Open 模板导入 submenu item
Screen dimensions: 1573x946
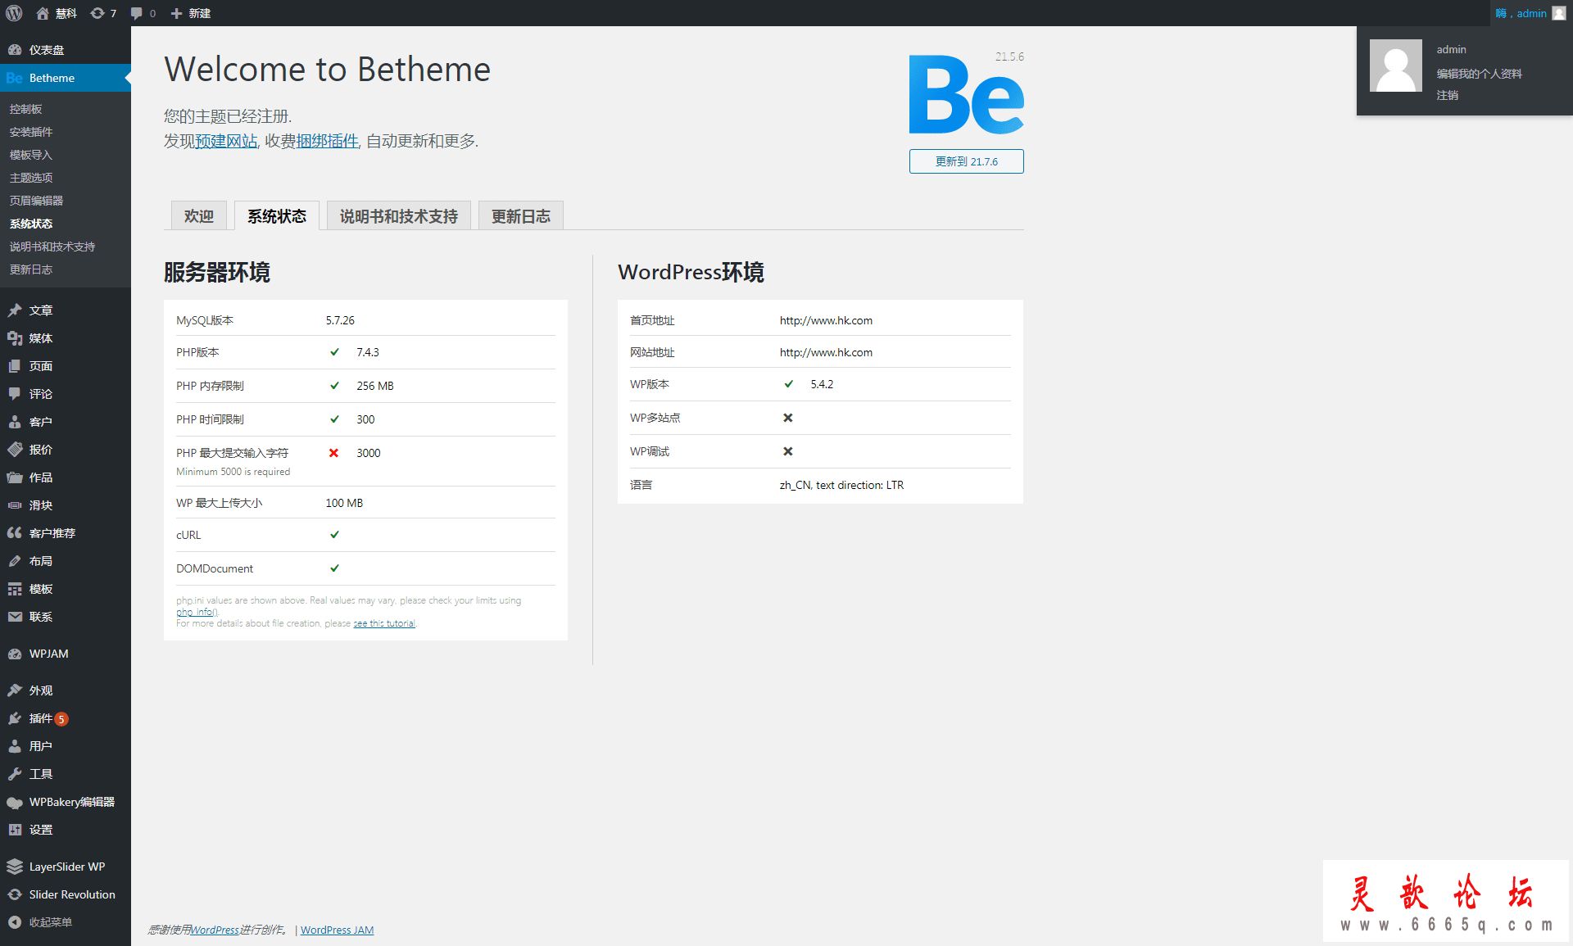pyautogui.click(x=31, y=155)
